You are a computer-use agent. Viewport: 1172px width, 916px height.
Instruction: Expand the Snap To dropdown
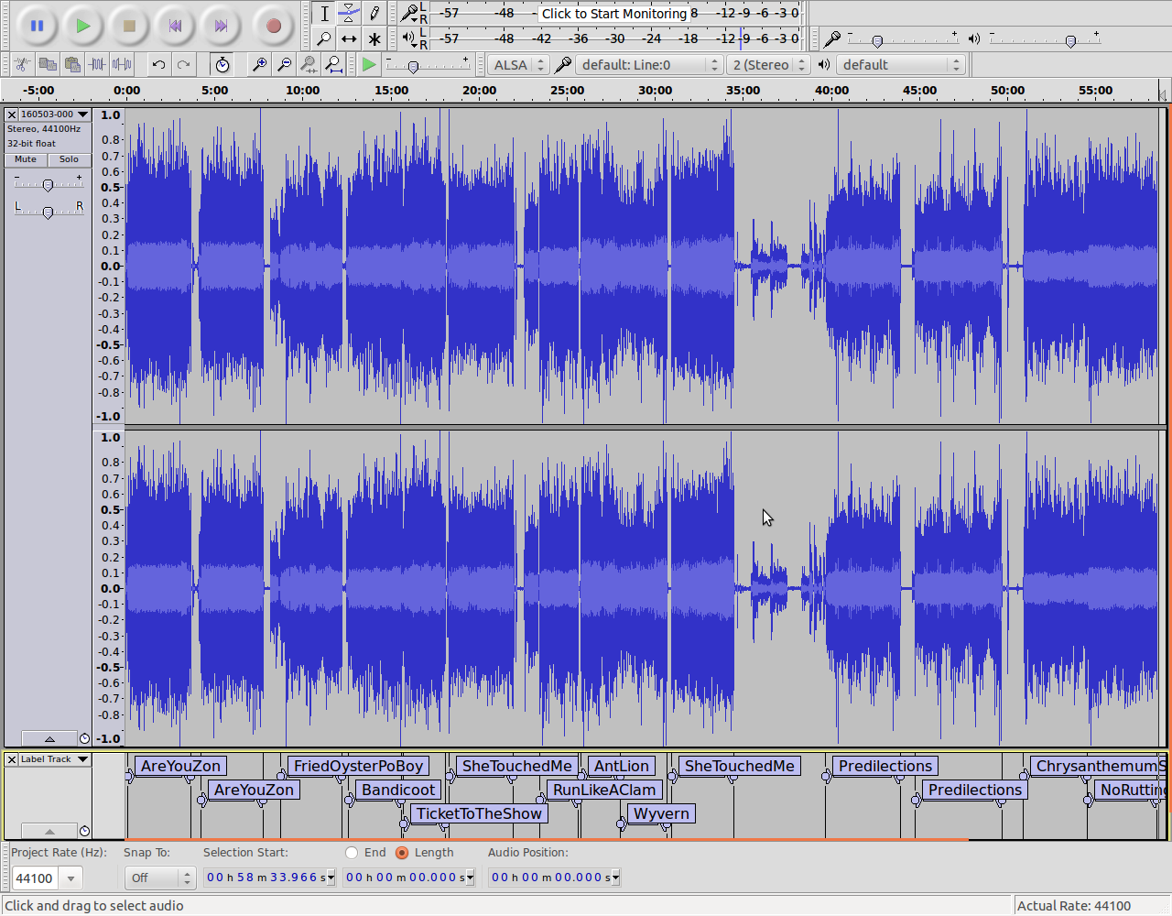tap(159, 878)
